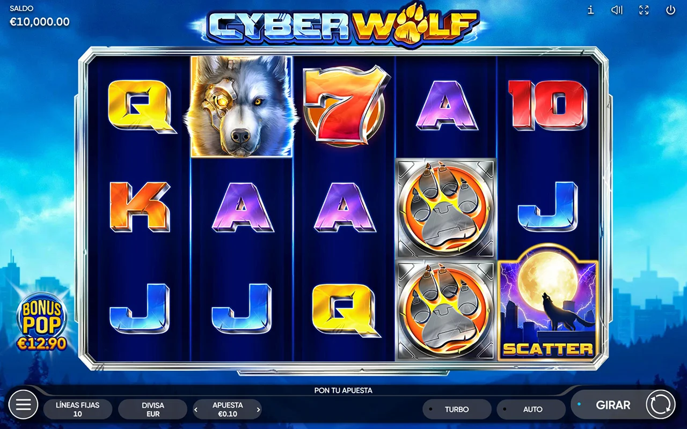
Task: Enter fullscreen mode
Action: coord(644,10)
